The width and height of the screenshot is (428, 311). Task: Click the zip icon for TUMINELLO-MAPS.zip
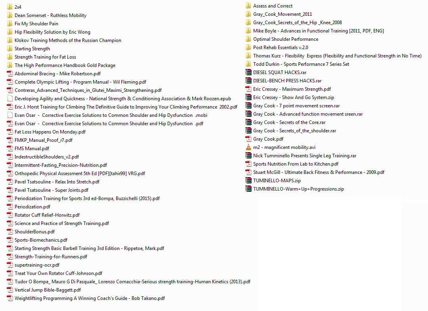coord(248,180)
